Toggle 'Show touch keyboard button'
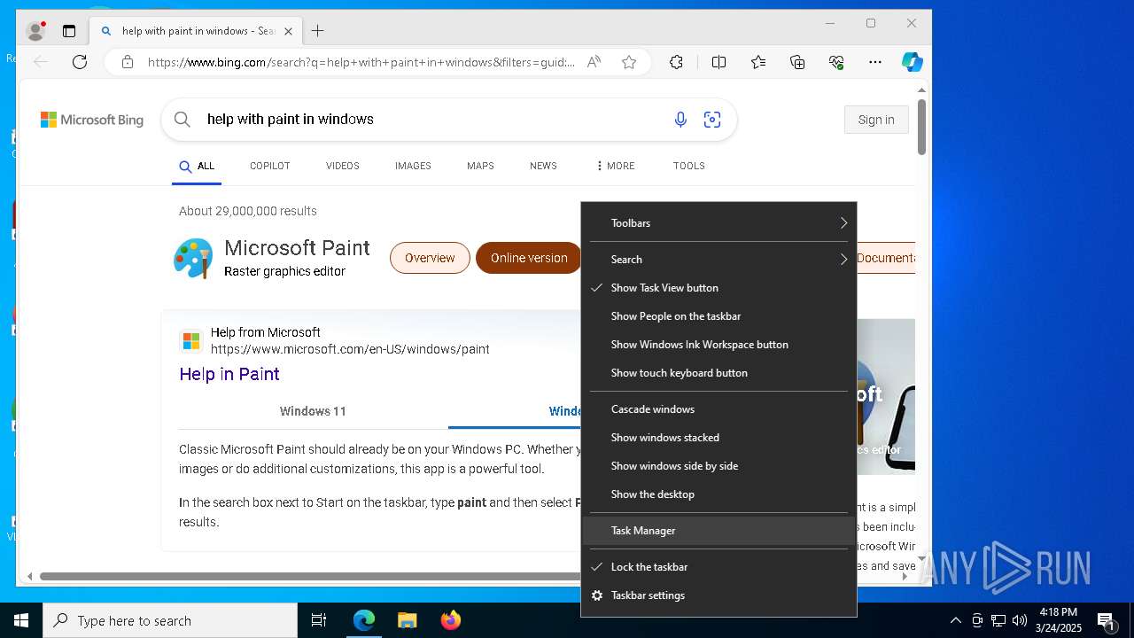 pos(718,373)
